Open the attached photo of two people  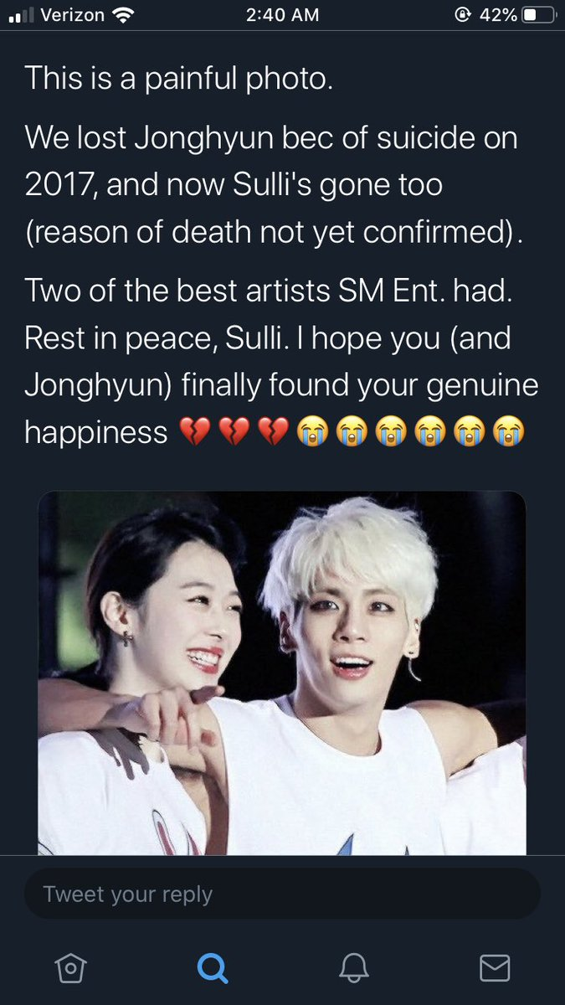282,673
